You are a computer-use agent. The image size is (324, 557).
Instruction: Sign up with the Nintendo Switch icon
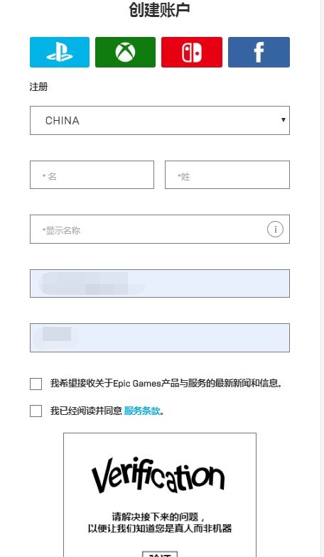tap(192, 53)
